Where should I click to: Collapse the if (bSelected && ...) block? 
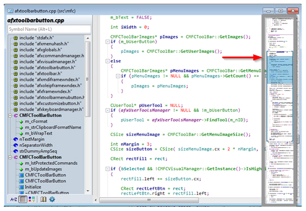pyautogui.click(x=107, y=169)
